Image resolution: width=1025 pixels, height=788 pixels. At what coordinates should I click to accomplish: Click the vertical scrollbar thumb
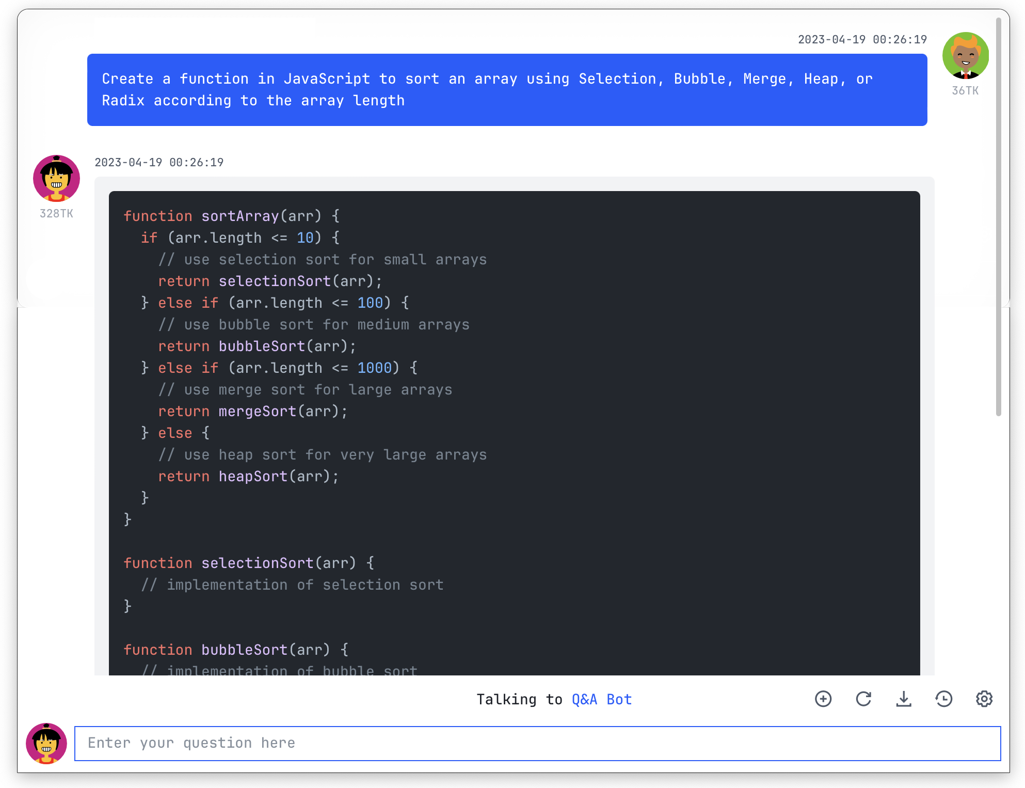(999, 217)
